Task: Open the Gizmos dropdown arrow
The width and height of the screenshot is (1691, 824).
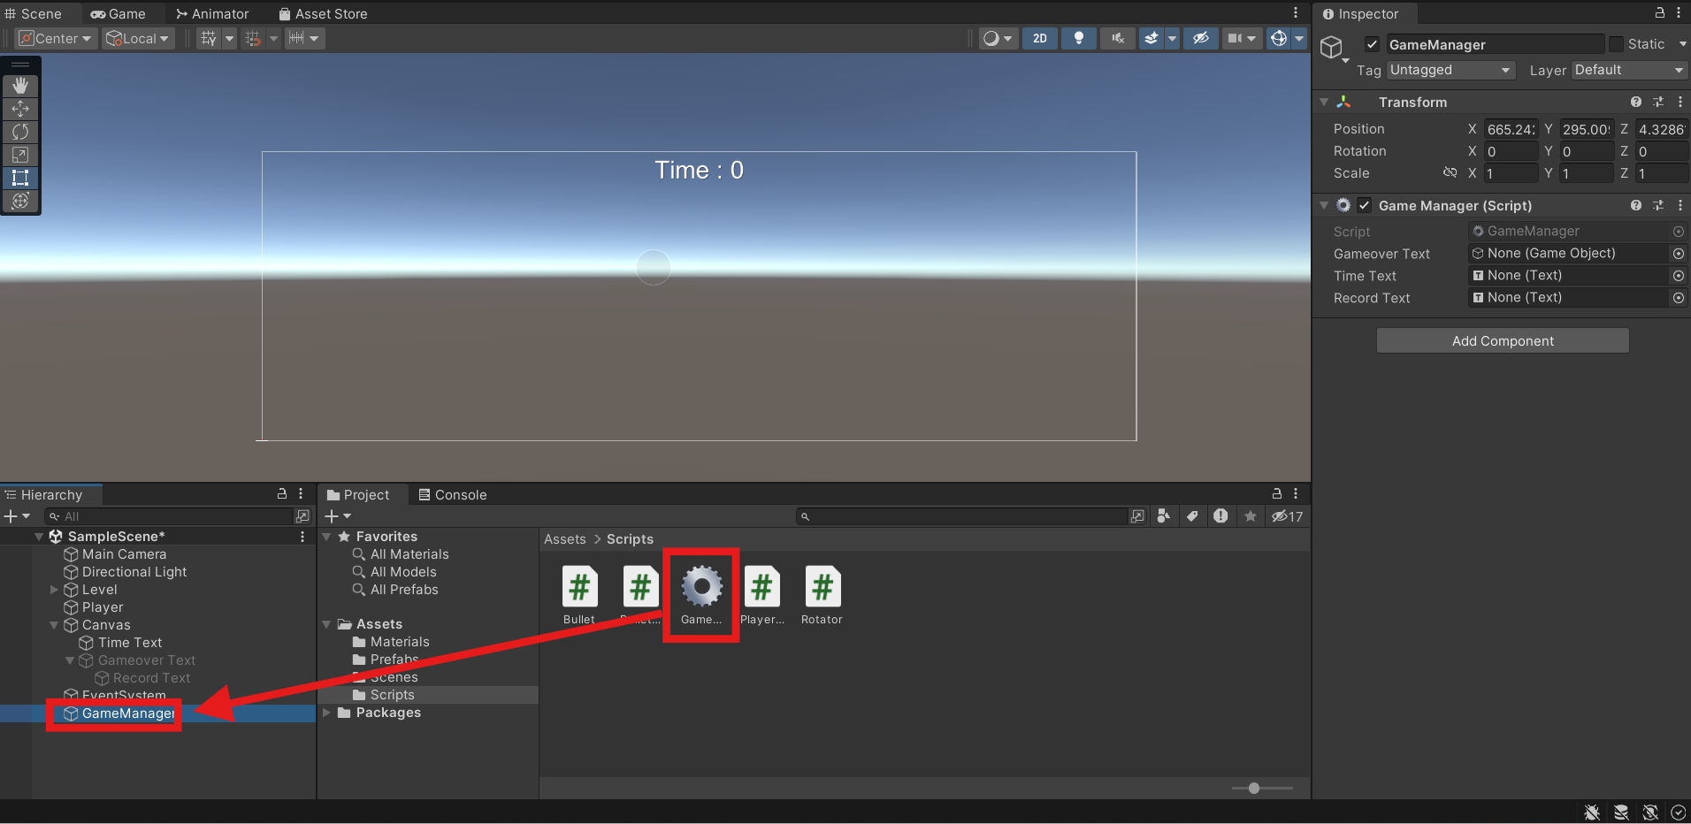Action: click(x=1299, y=38)
